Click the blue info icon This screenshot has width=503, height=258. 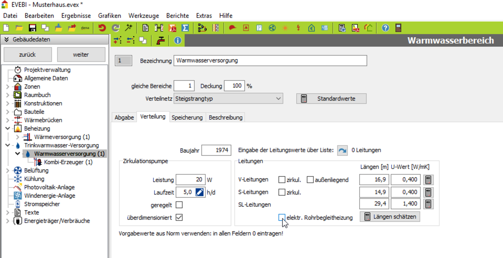[177, 41]
